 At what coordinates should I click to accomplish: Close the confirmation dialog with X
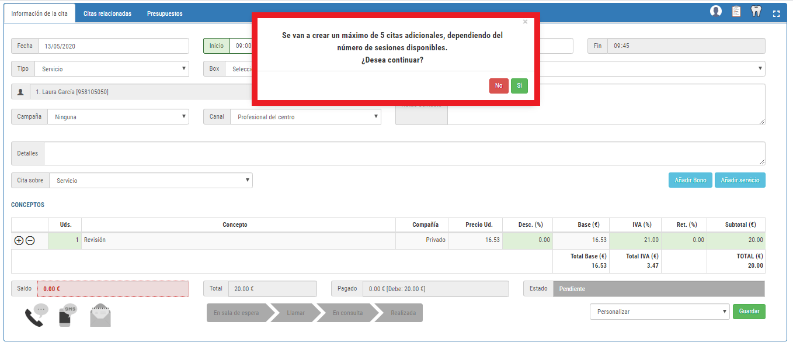pyautogui.click(x=525, y=22)
